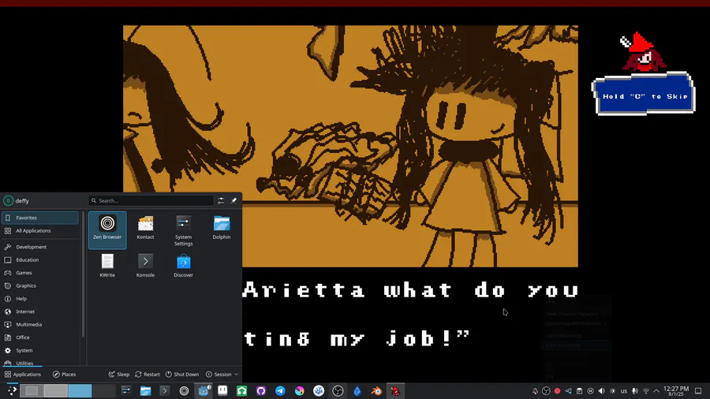
Task: Click the Telegram icon in the system tray
Action: tap(568, 391)
